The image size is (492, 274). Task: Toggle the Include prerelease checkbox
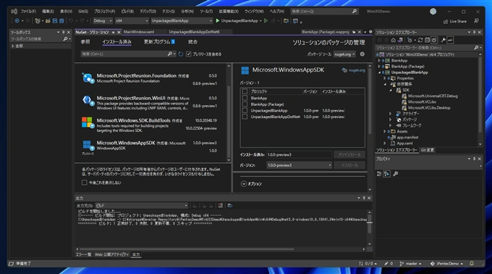(188, 54)
